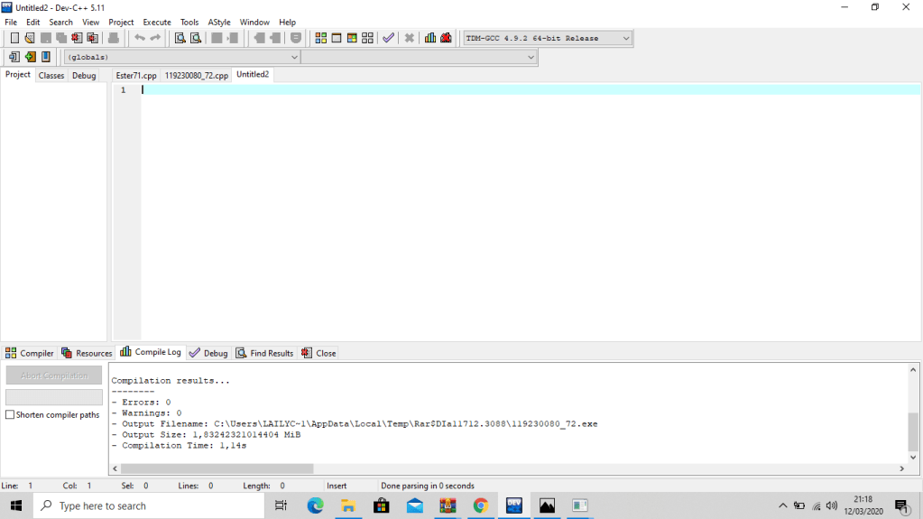The height and width of the screenshot is (519, 923).
Task: Open the Profile analysis chart icon
Action: (430, 38)
